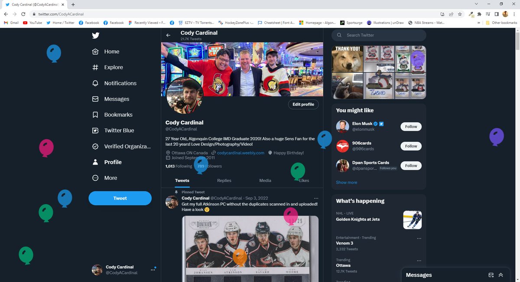The image size is (520, 282).
Task: Open the Golden Knights event thumbnail
Action: click(413, 220)
